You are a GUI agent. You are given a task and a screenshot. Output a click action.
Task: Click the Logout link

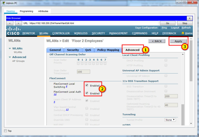click(175, 28)
